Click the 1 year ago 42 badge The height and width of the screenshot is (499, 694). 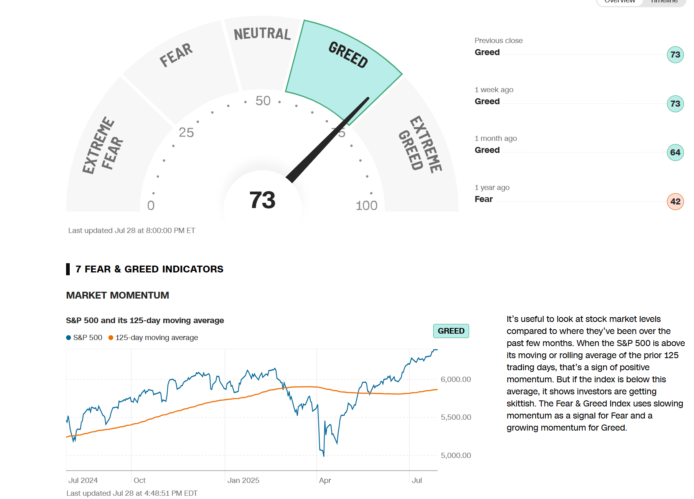(675, 202)
